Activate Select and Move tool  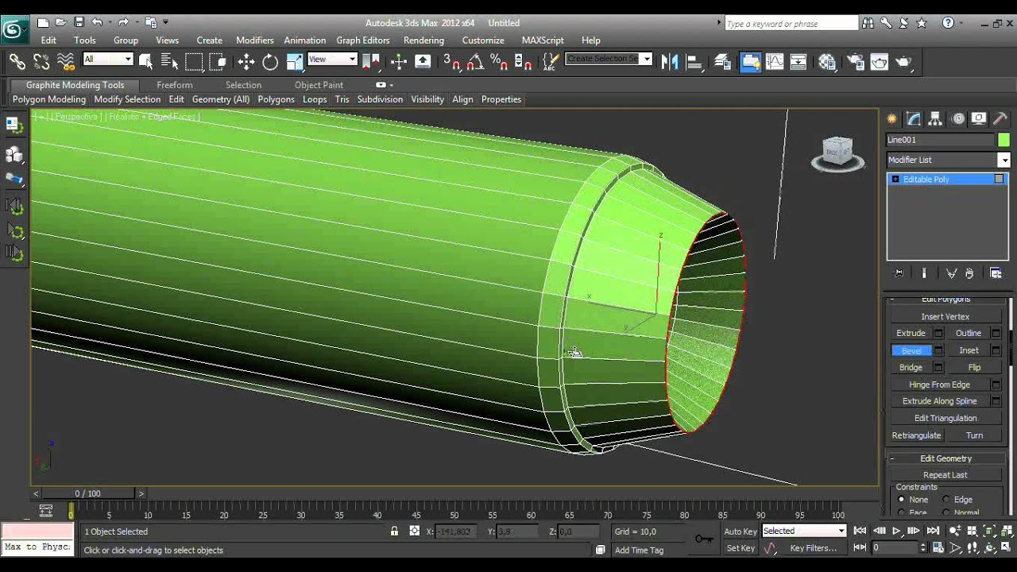246,61
